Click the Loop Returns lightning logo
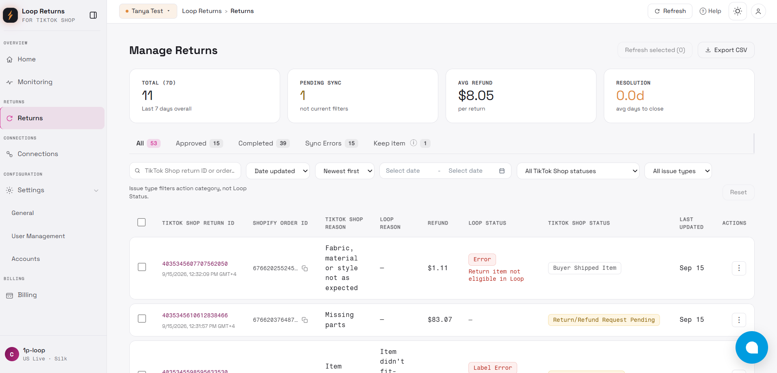Viewport: 777px width, 373px height. [11, 15]
